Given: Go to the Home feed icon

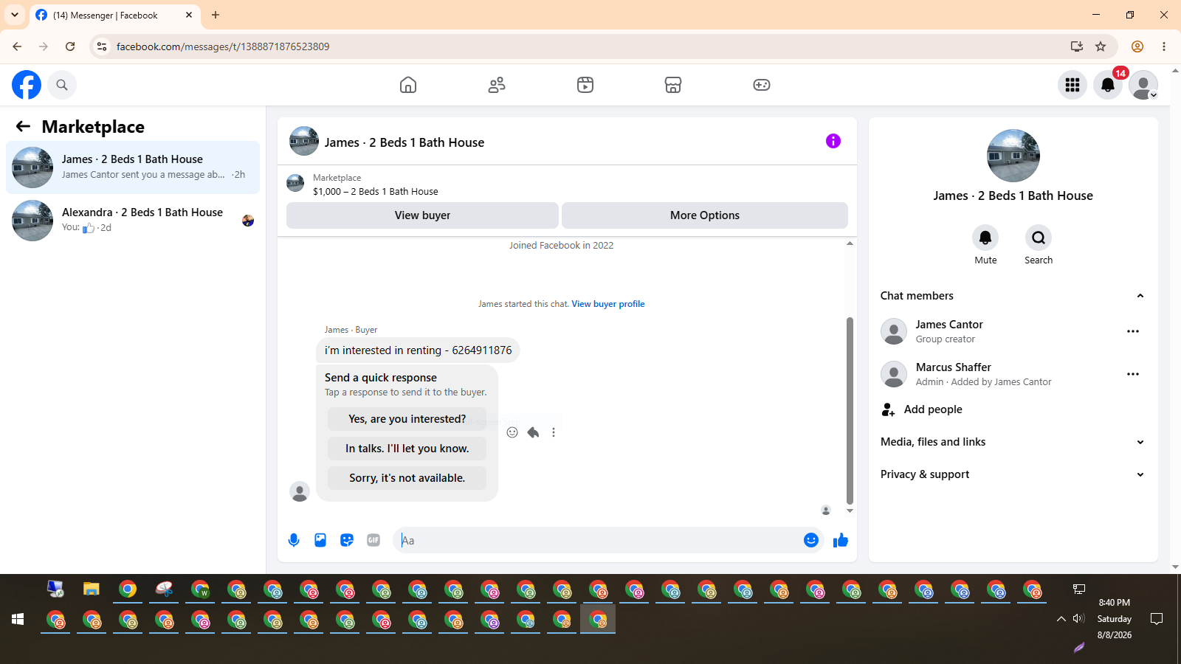Looking at the screenshot, I should coord(408,85).
